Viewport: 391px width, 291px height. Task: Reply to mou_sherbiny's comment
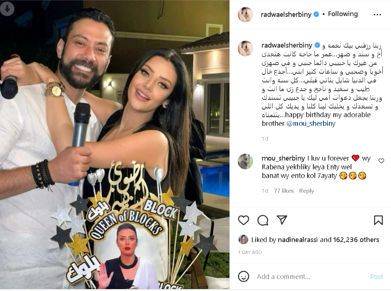(307, 191)
